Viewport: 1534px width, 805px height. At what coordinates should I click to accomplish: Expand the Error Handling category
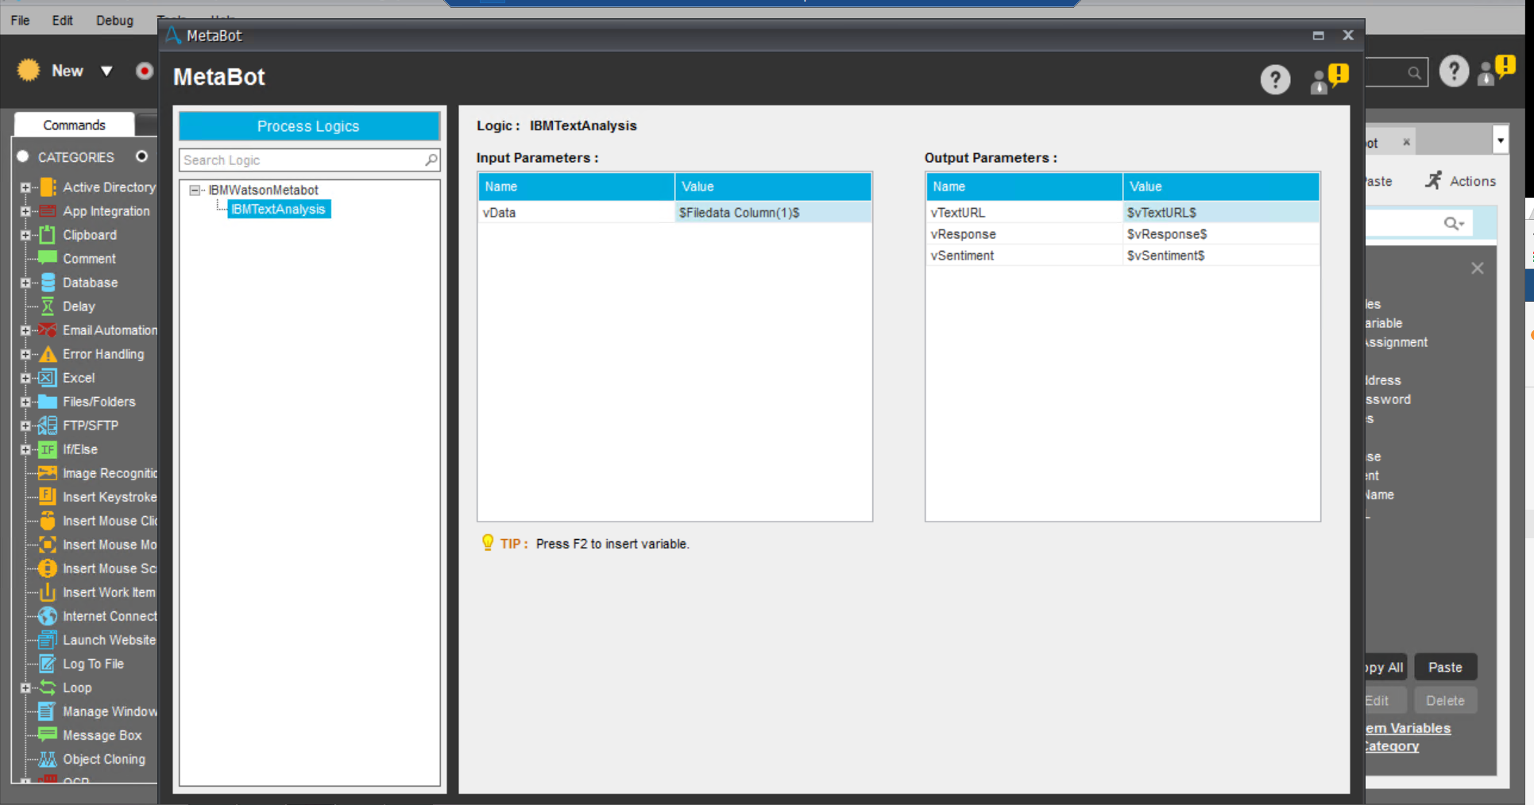coord(25,355)
